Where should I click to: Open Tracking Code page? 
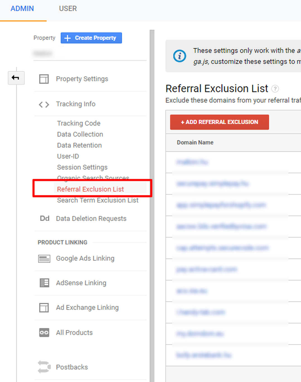[x=79, y=123]
